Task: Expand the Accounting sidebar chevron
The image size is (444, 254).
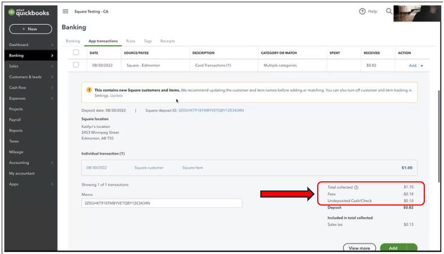Action: 52,163
